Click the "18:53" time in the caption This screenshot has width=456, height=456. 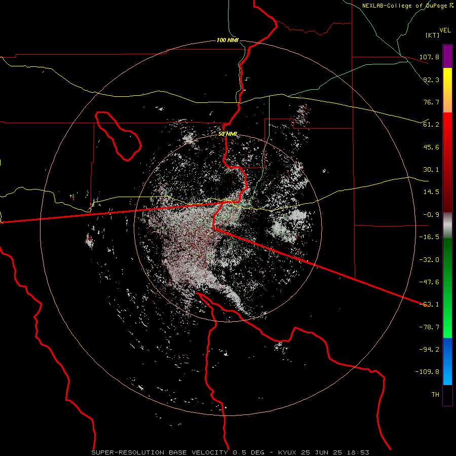click(x=358, y=452)
